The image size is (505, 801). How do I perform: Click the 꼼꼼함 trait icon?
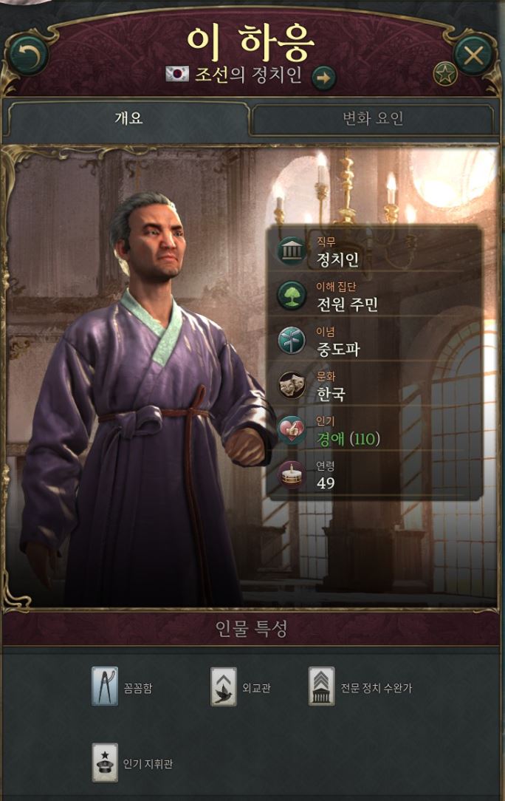[x=105, y=686]
